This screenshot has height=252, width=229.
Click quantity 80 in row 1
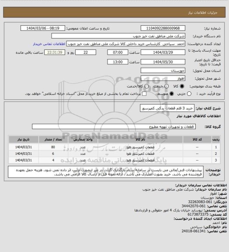pyautogui.click(x=53, y=147)
